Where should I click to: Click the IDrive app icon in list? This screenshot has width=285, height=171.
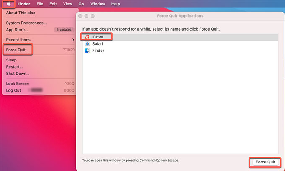tap(87, 37)
